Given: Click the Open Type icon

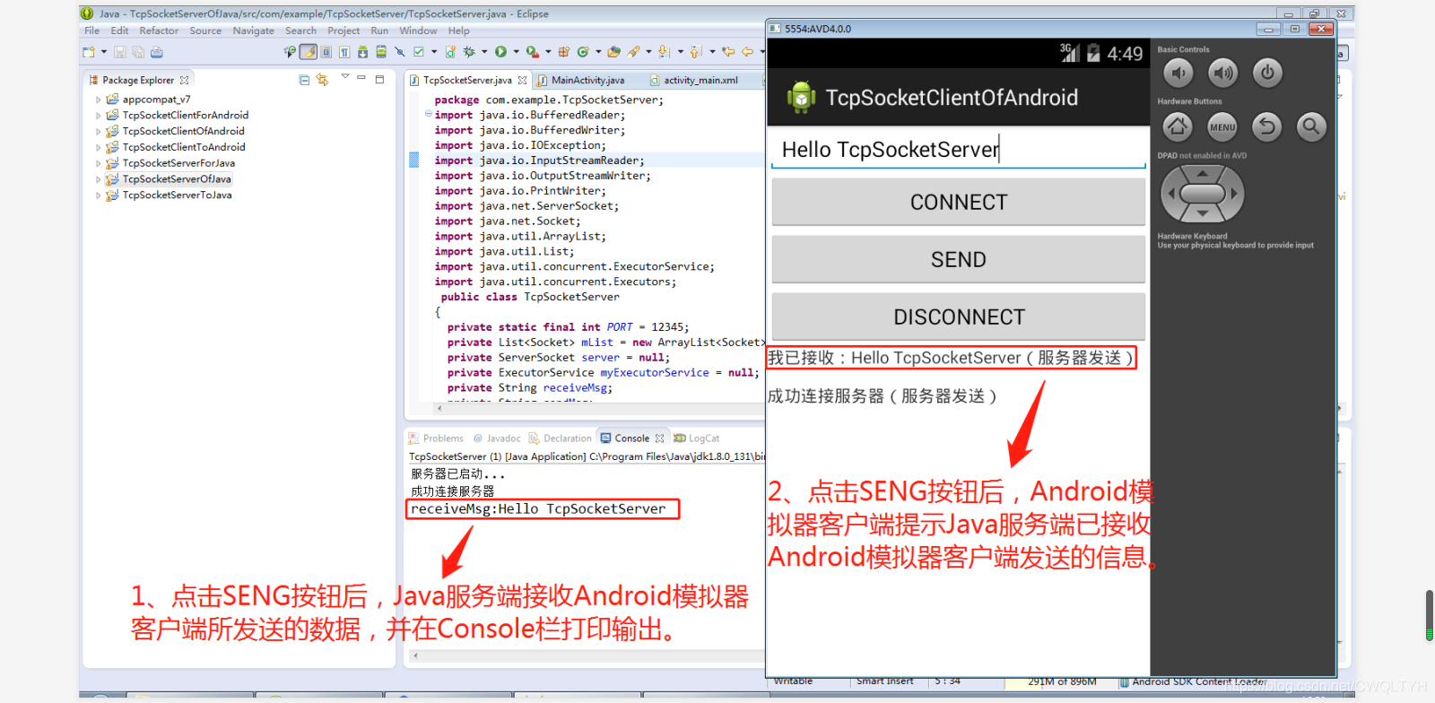Looking at the screenshot, I should (x=614, y=52).
